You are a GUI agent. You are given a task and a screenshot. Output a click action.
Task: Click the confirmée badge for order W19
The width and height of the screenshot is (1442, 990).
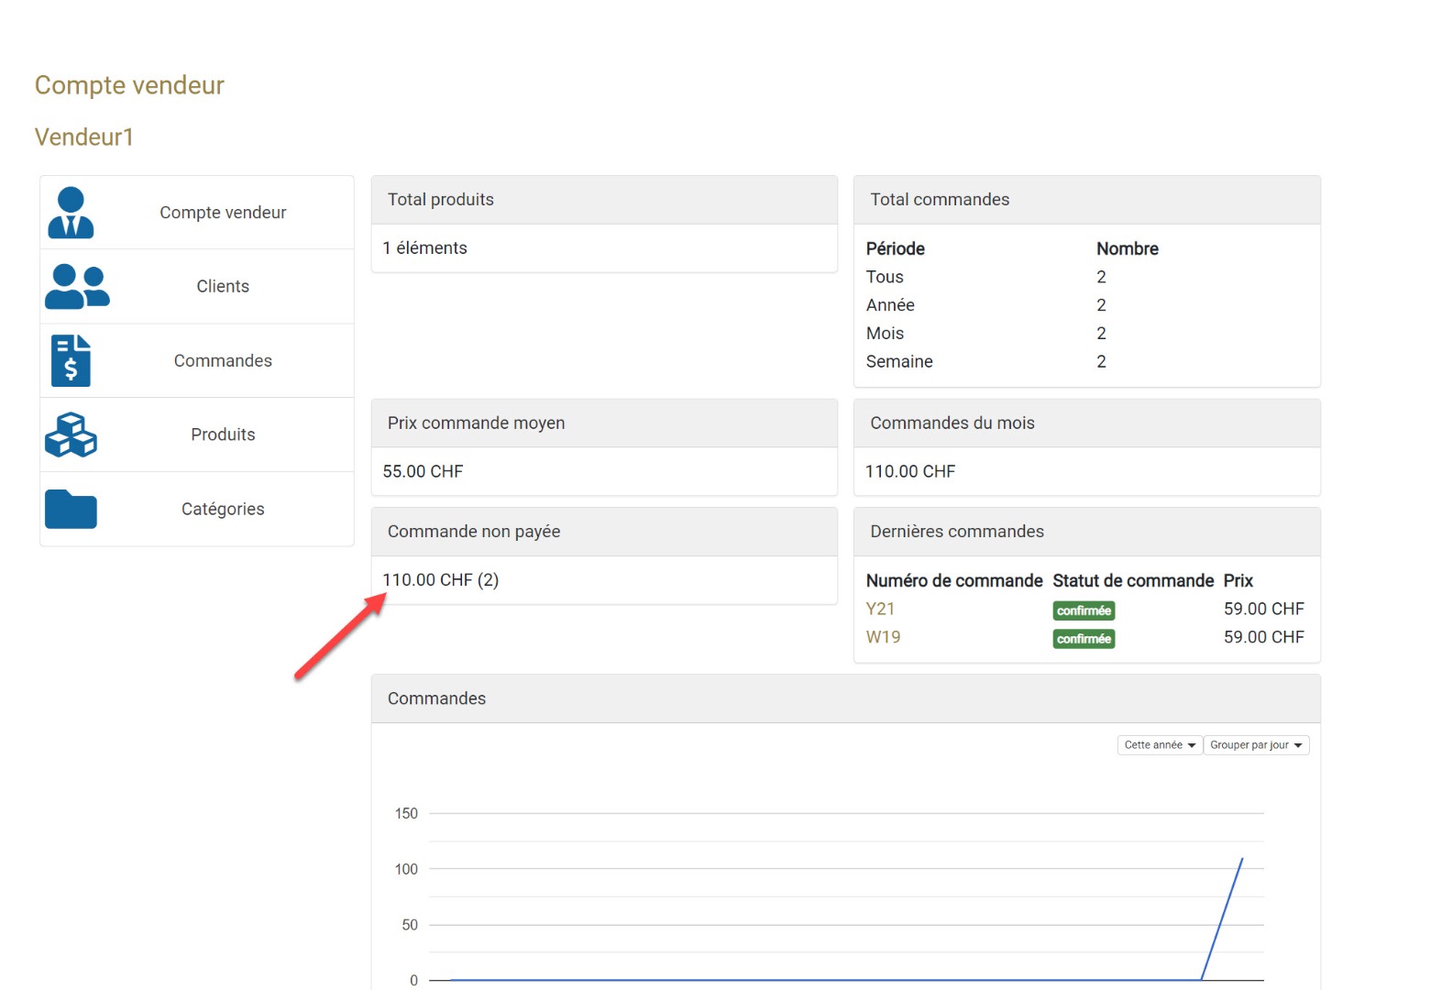coord(1084,639)
